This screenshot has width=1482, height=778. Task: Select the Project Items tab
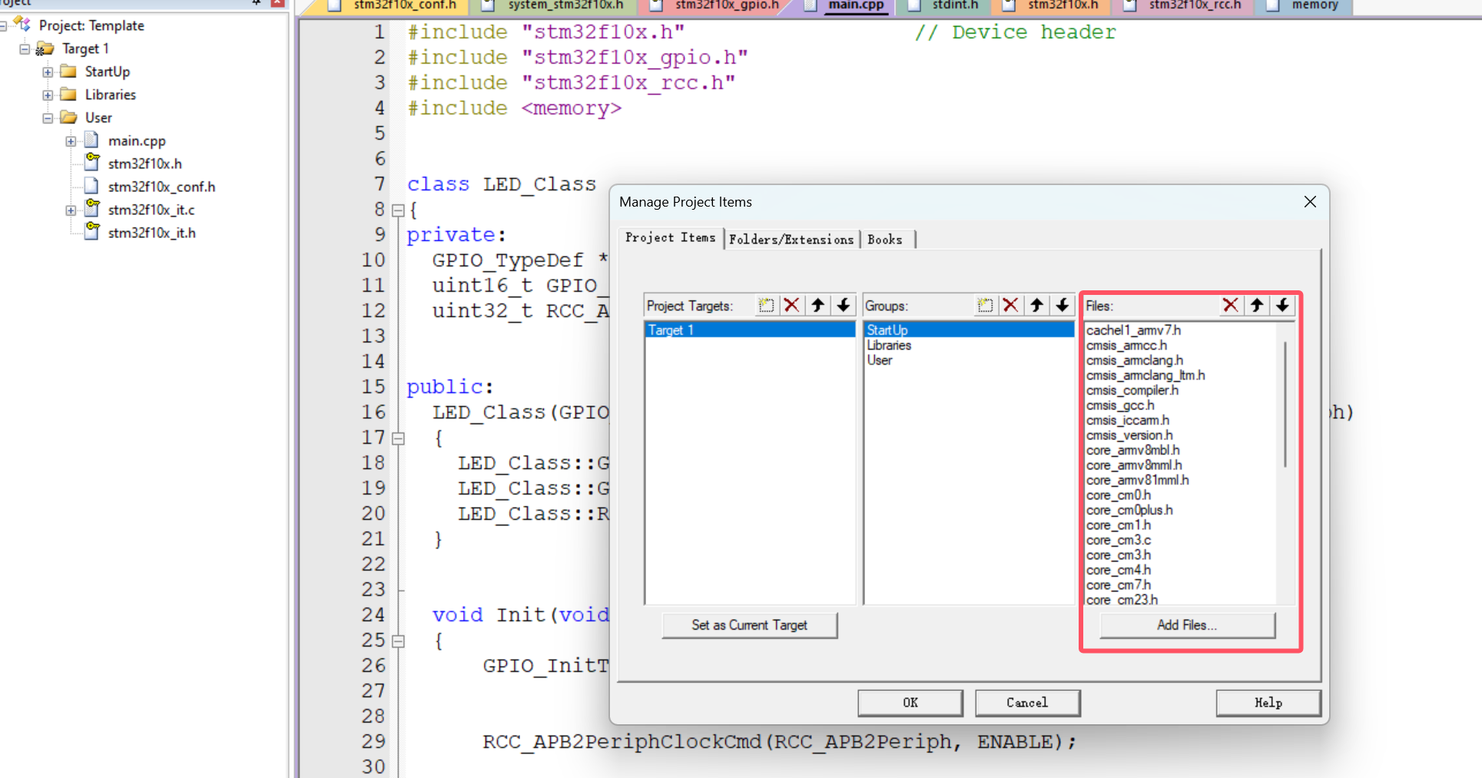(x=671, y=238)
